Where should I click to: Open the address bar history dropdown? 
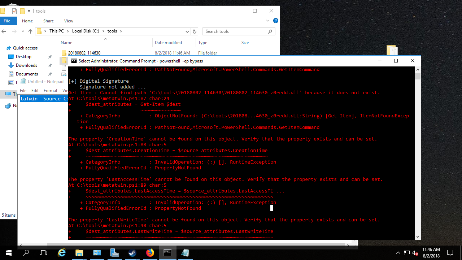[188, 31]
